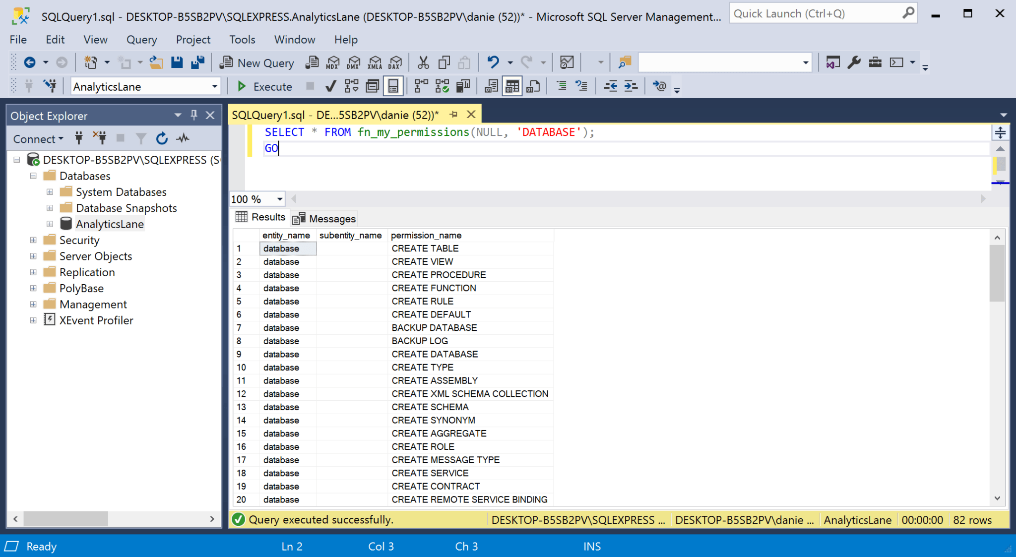Open the Connect menu in Object Explorer

click(37, 138)
